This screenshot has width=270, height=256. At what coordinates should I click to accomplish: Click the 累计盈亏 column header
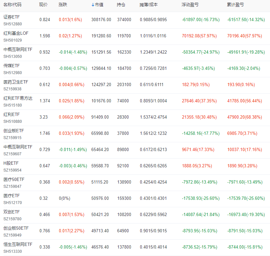[235, 5]
